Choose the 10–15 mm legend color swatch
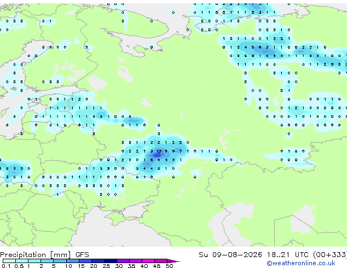The image size is (347, 268). [x=72, y=261]
